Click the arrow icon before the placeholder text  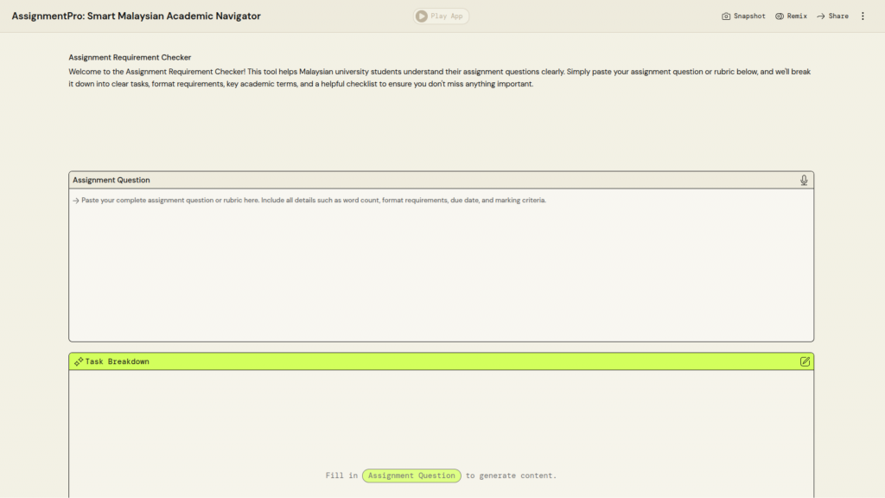coord(76,201)
